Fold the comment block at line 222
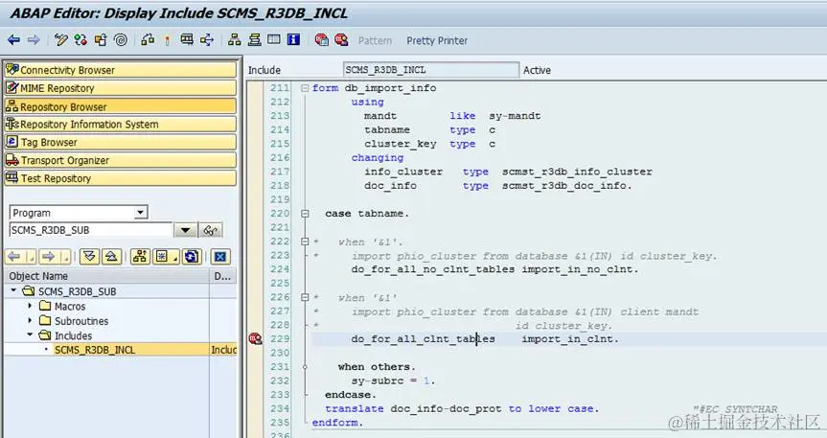The height and width of the screenshot is (438, 827). pos(305,242)
